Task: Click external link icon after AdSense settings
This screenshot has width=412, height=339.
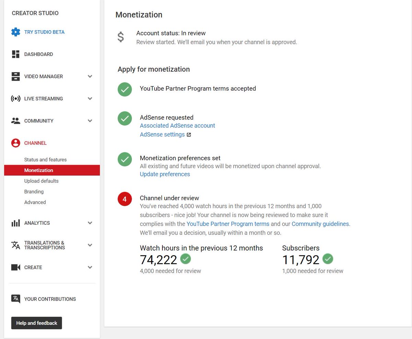Action: pos(188,135)
